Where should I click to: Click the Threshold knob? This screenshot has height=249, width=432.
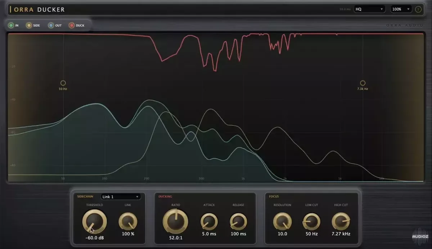[x=94, y=221]
